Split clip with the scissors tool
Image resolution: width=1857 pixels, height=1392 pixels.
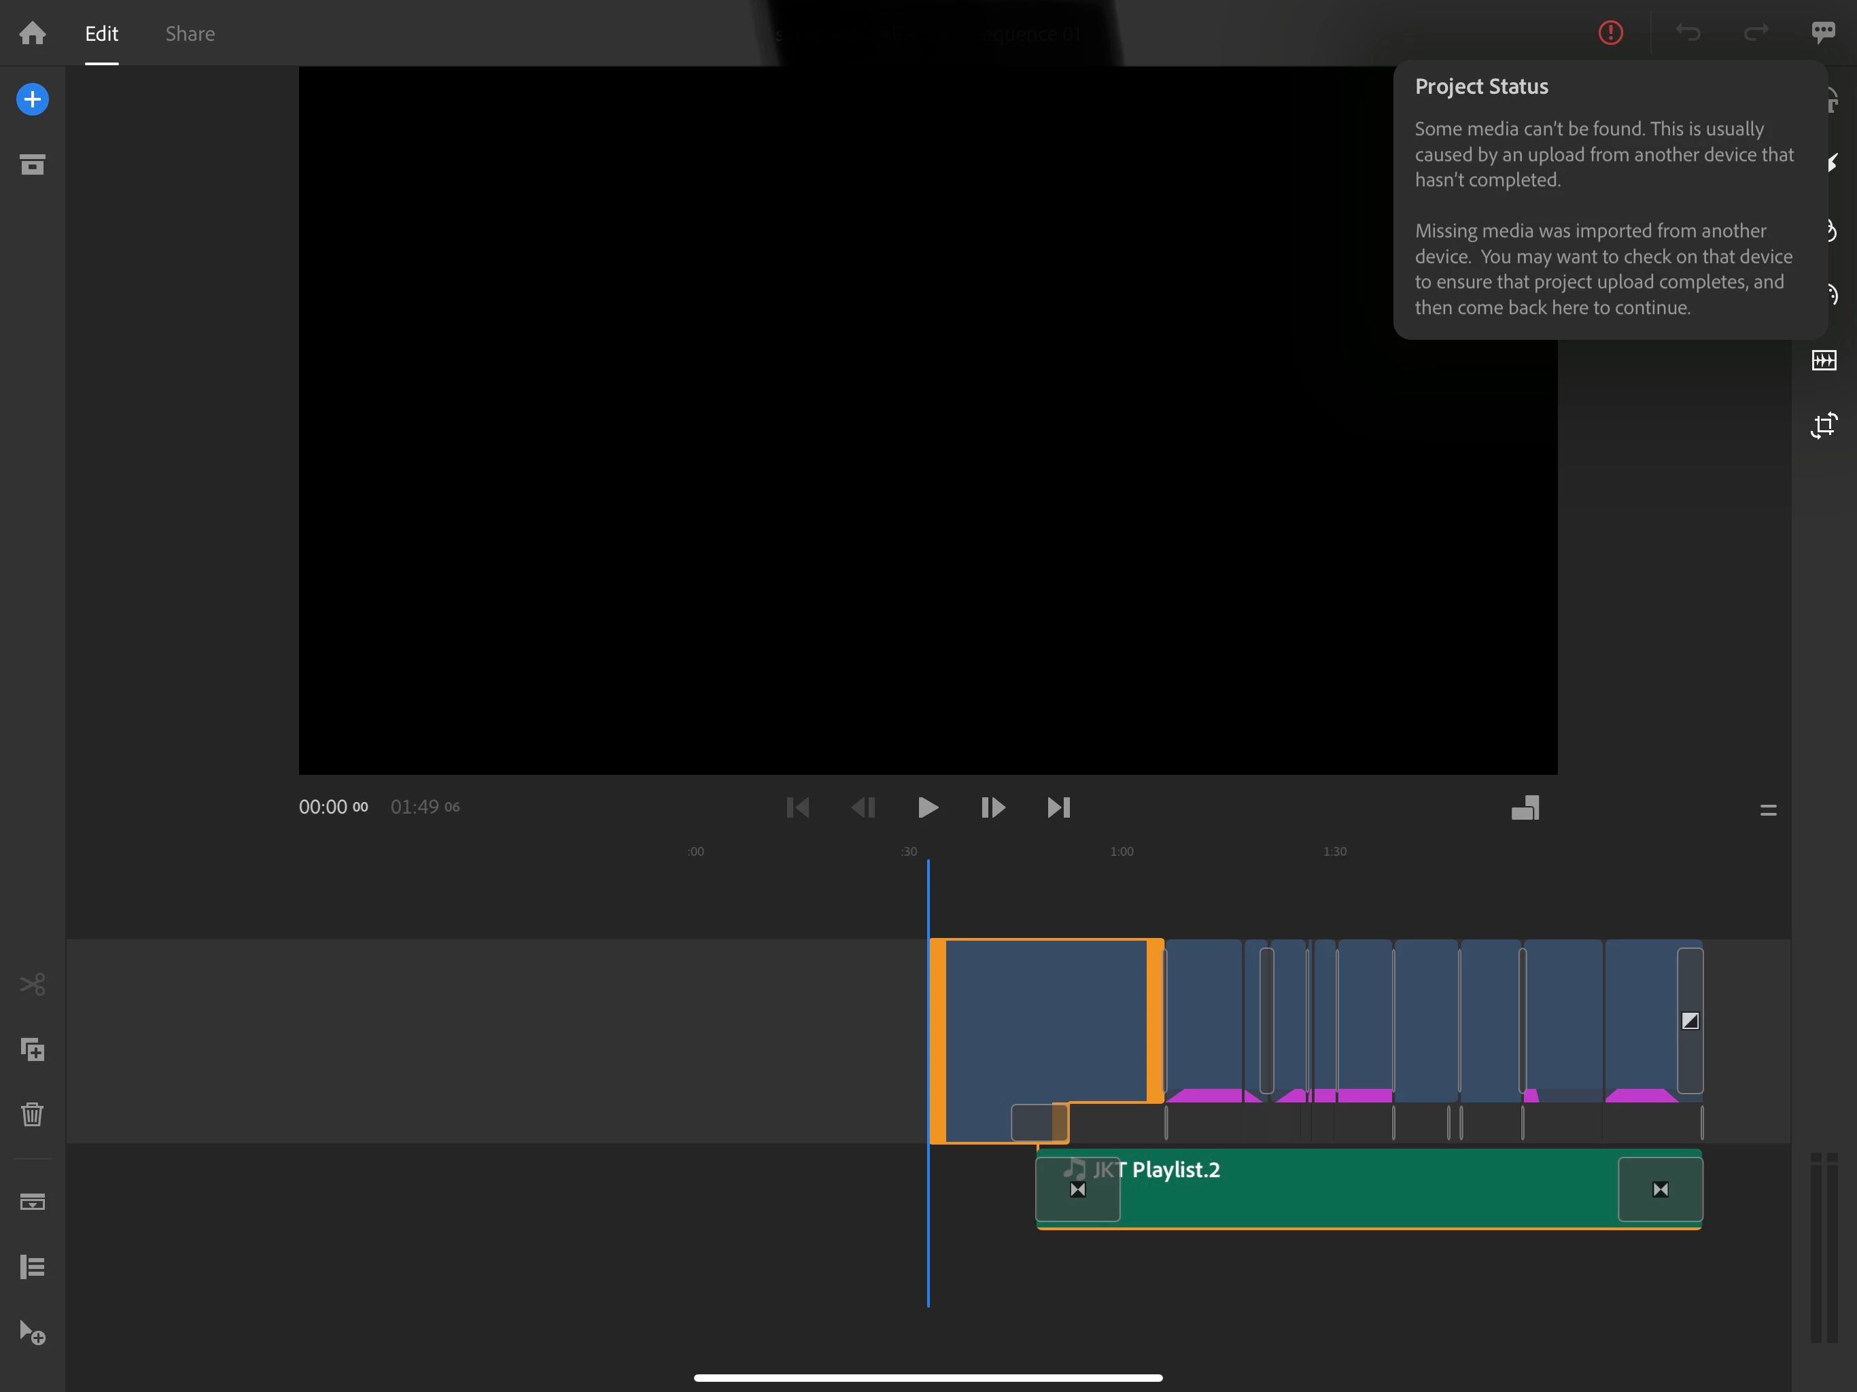(32, 984)
